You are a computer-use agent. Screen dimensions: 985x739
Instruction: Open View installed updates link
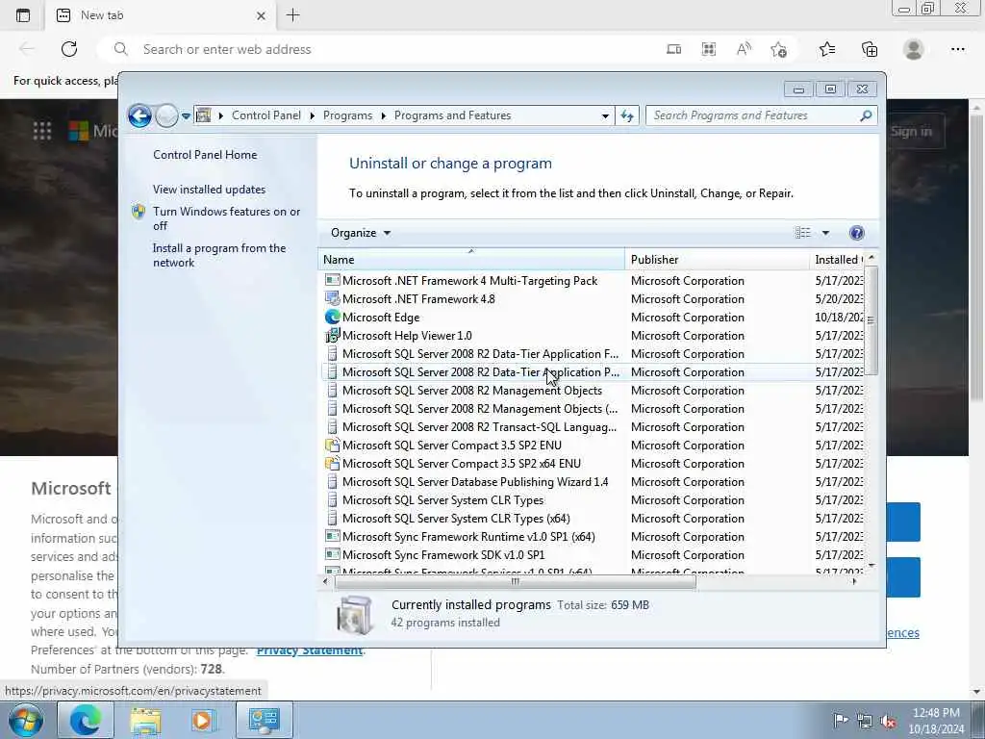point(209,190)
